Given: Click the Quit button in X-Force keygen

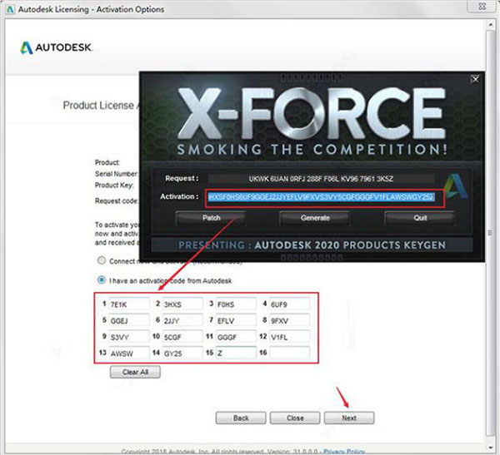Looking at the screenshot, I should [x=420, y=218].
